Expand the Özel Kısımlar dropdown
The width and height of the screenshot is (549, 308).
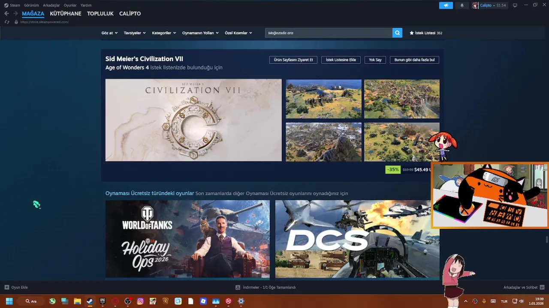click(238, 33)
